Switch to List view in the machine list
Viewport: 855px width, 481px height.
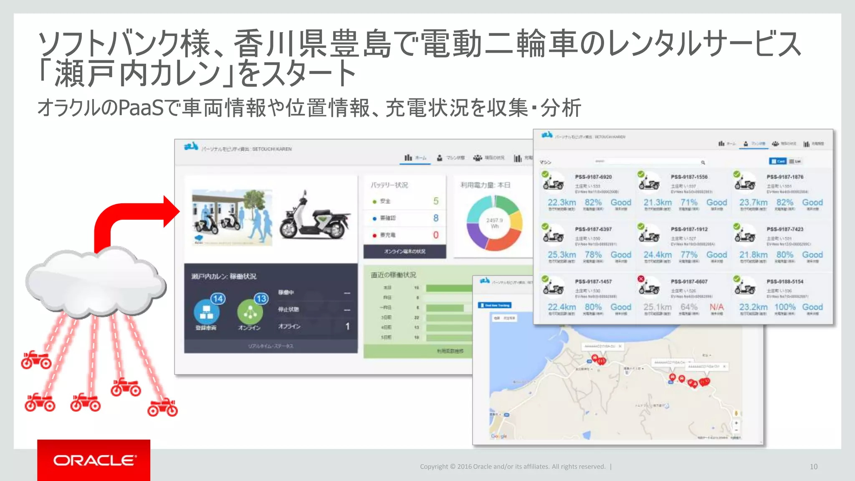click(x=795, y=161)
